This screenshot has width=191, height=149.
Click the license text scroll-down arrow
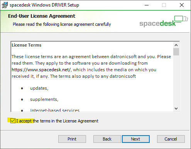coord(176,109)
